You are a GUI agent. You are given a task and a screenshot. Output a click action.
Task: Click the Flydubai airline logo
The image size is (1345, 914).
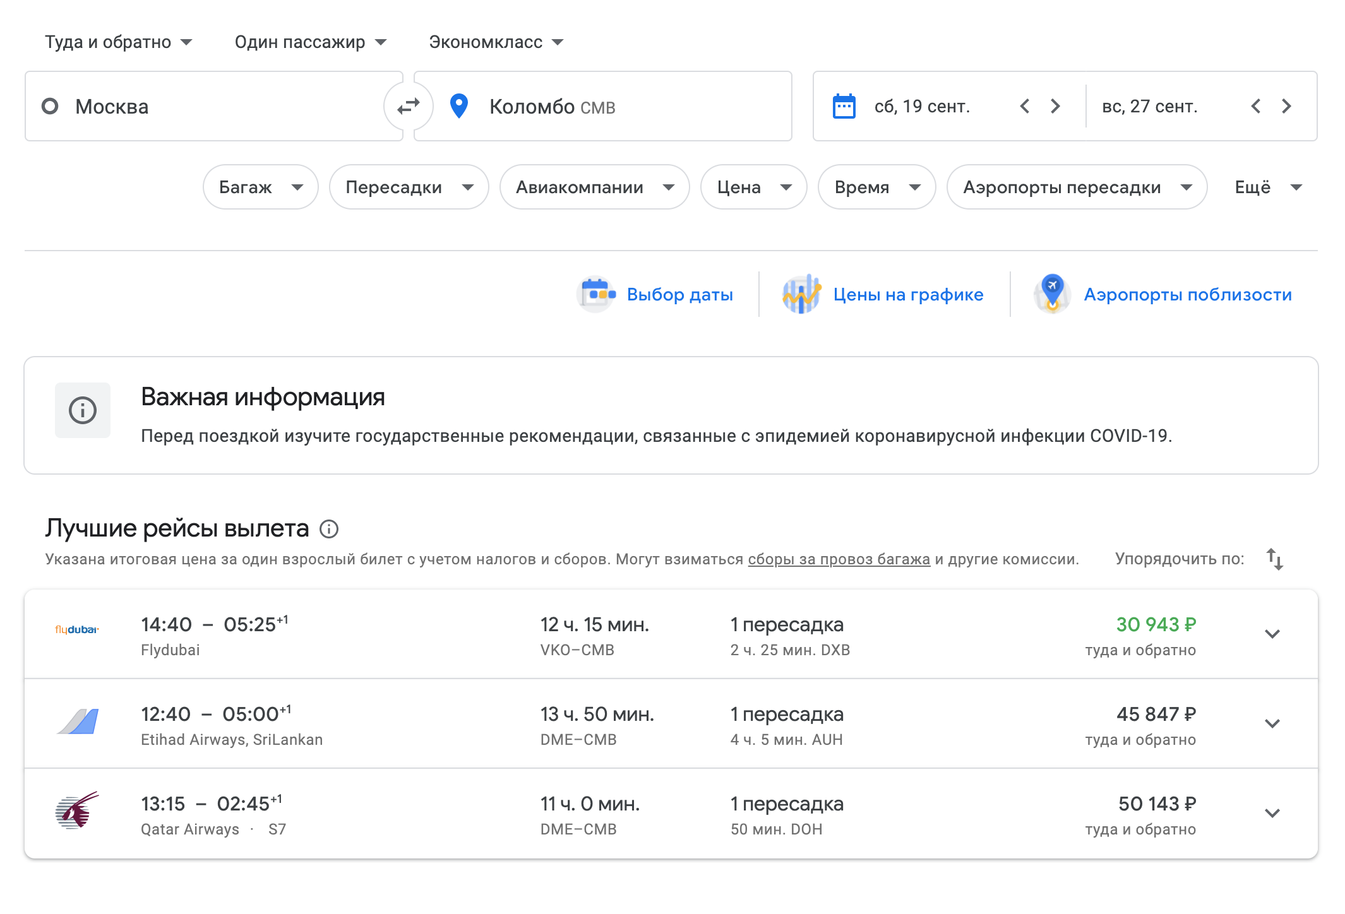click(x=77, y=630)
